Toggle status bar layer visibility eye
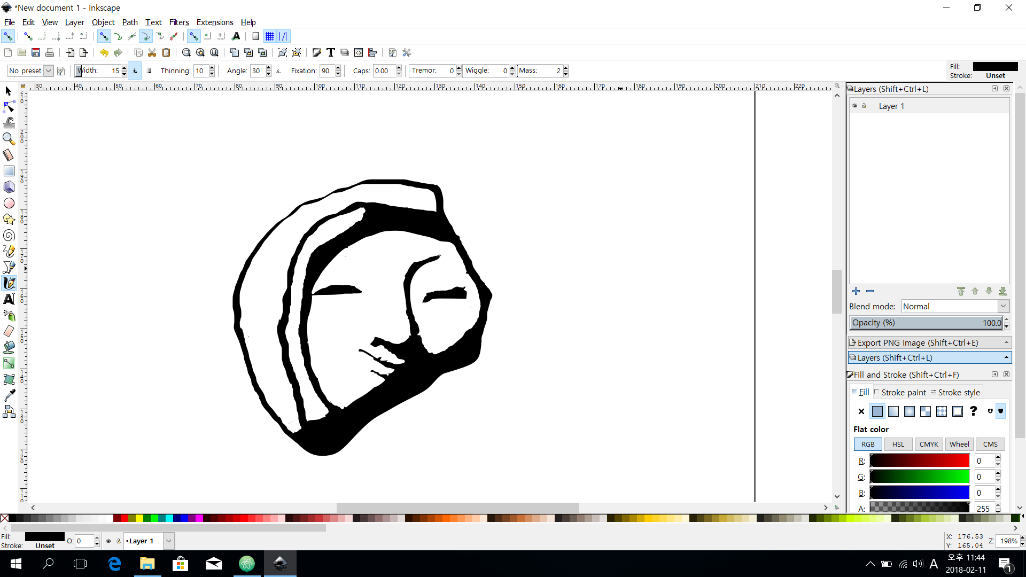This screenshot has width=1026, height=577. tap(108, 541)
